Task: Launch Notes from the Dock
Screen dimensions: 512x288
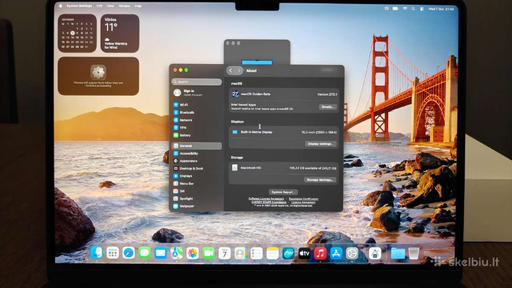Action: 273,253
